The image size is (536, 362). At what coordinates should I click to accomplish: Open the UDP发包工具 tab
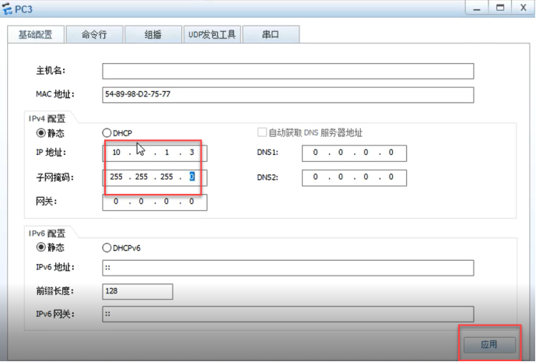tap(211, 35)
